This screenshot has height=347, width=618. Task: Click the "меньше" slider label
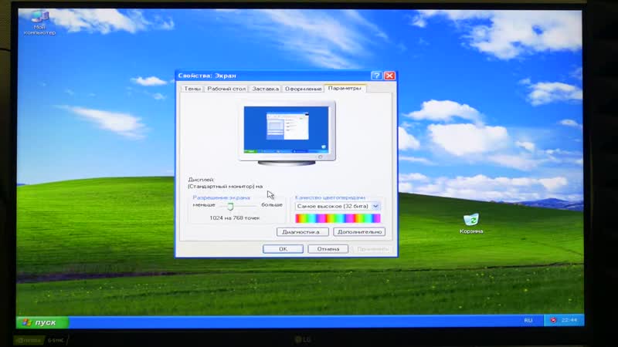tap(204, 205)
